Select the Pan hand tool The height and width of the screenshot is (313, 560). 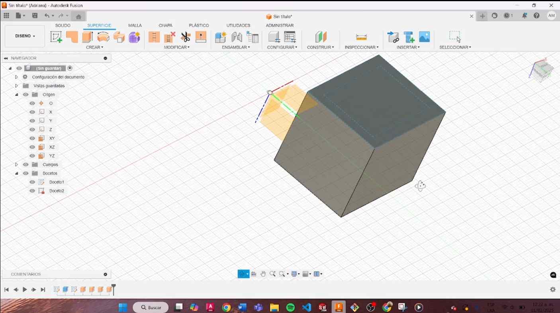263,274
